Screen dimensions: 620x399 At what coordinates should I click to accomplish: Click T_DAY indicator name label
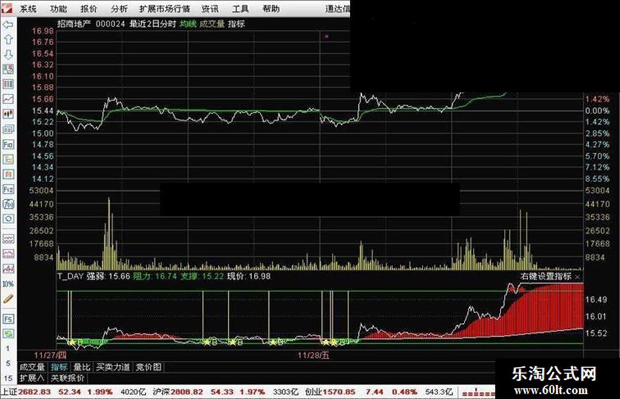70,276
